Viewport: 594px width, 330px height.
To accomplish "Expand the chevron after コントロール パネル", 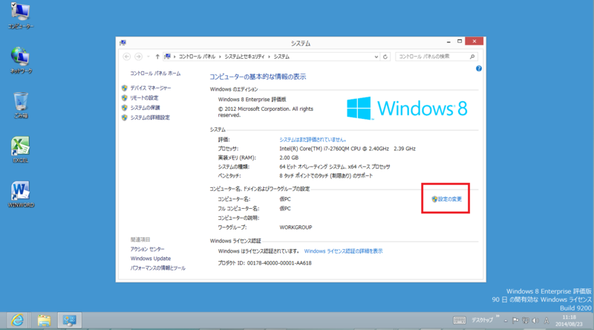I will tap(220, 56).
